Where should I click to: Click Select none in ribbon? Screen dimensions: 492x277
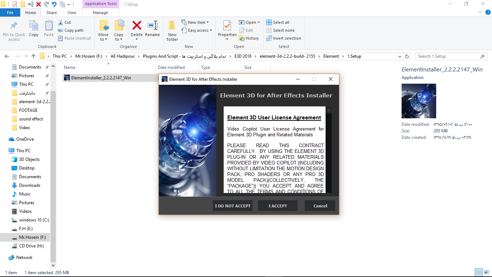[280, 30]
